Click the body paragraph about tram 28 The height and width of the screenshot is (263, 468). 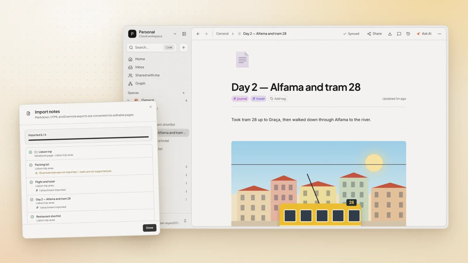pos(301,120)
